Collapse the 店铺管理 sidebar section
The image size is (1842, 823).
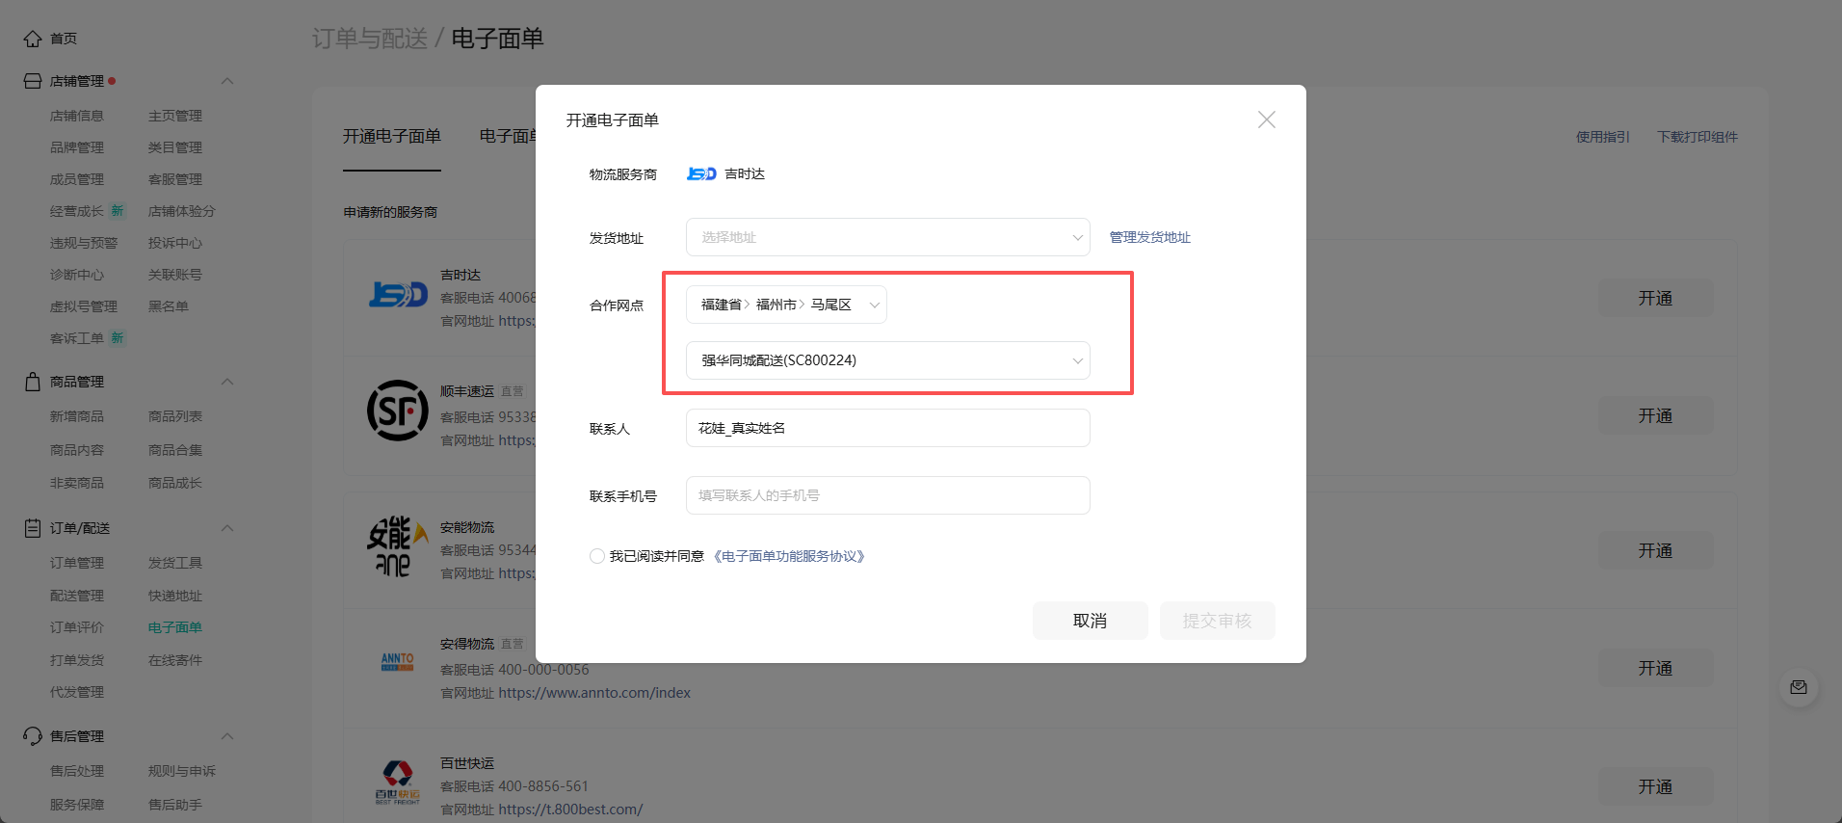click(227, 81)
